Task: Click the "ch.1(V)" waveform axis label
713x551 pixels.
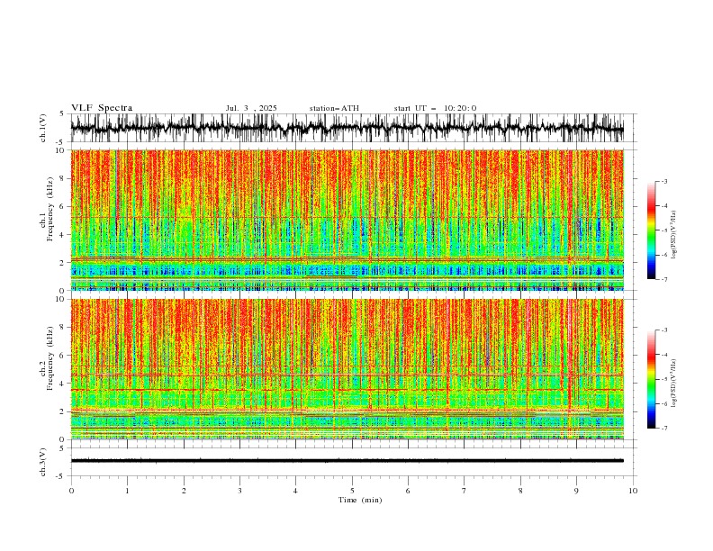Action: coord(43,128)
